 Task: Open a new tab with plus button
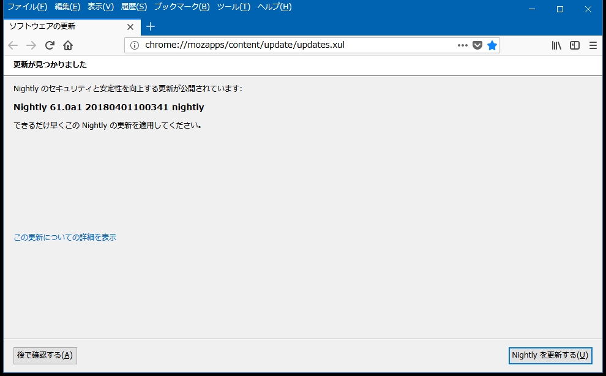click(151, 26)
